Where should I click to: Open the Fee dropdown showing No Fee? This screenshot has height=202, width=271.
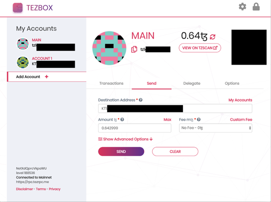coord(216,128)
